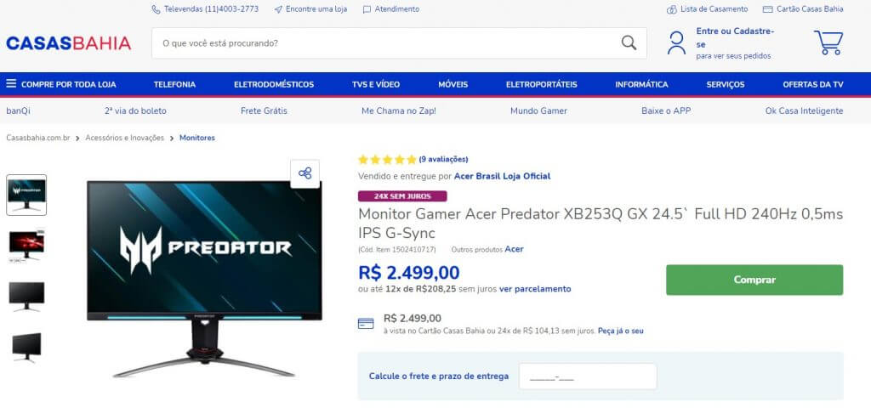Image resolution: width=871 pixels, height=419 pixels.
Task: Select the Eletrodomésticos menu item
Action: tap(274, 84)
